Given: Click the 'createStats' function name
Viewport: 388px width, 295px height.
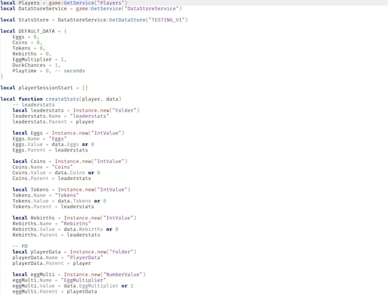Looking at the screenshot, I should tap(62, 99).
